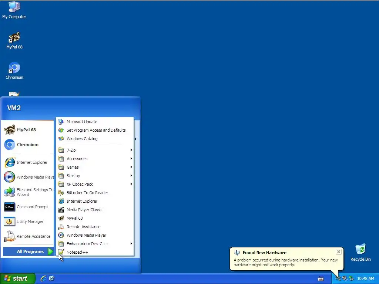Open Utility Manager from start menu
The width and height of the screenshot is (379, 284).
coord(27,222)
